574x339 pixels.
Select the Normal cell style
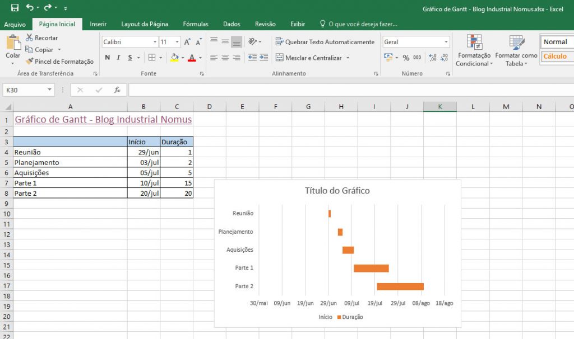click(557, 42)
